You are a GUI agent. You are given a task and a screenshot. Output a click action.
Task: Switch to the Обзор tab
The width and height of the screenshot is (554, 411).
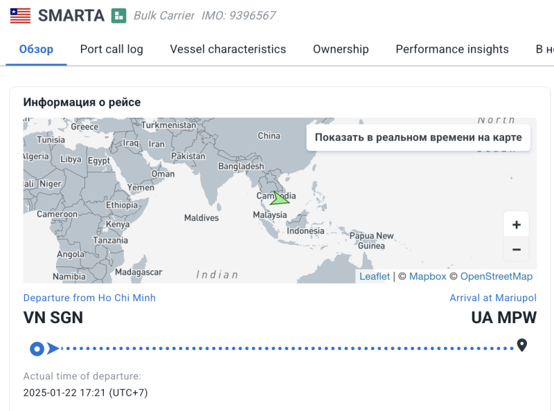[36, 49]
